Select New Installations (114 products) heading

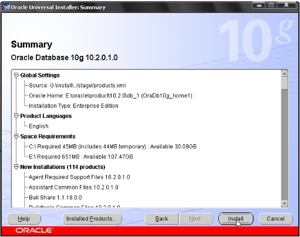tap(63, 167)
